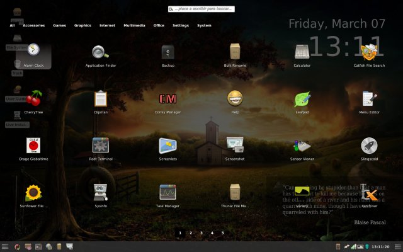403x252 pixels.
Task: Open Thunar File Manager
Action: [235, 196]
